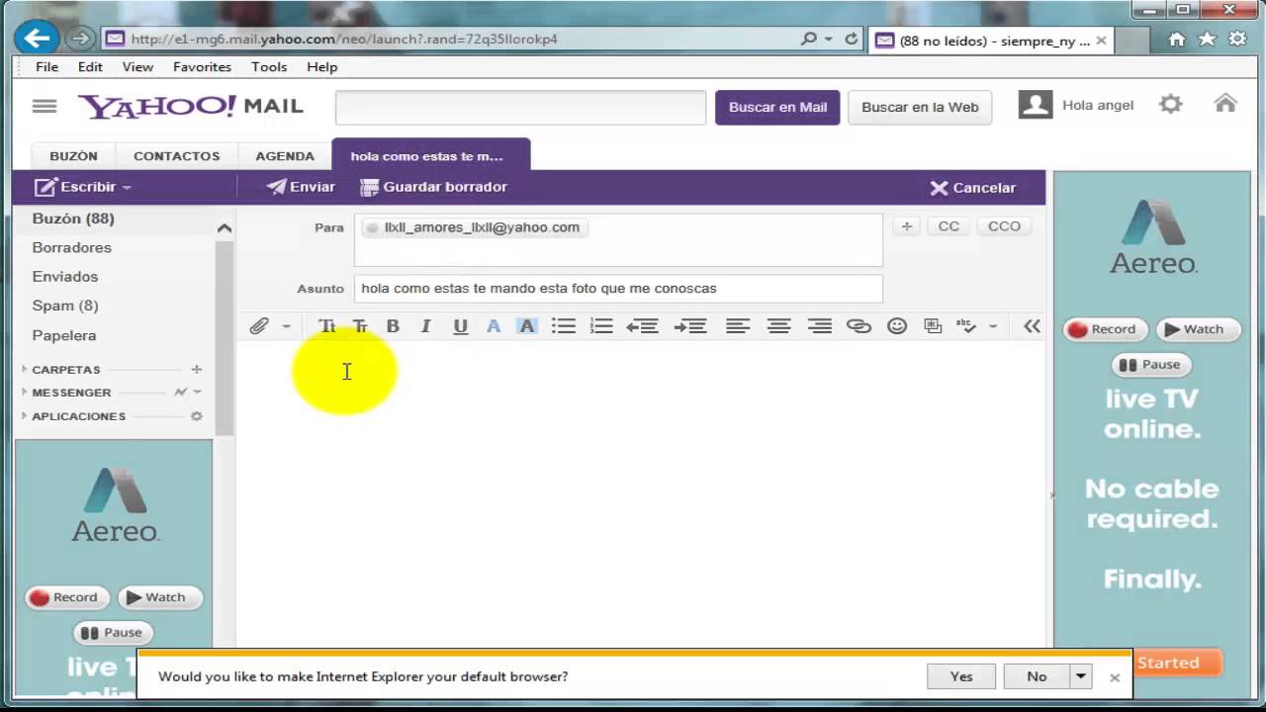Align text right

click(820, 326)
